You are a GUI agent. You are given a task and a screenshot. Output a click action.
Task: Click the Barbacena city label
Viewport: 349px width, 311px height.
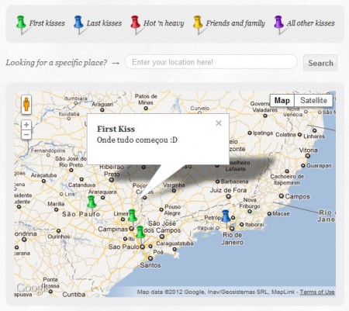(234, 181)
